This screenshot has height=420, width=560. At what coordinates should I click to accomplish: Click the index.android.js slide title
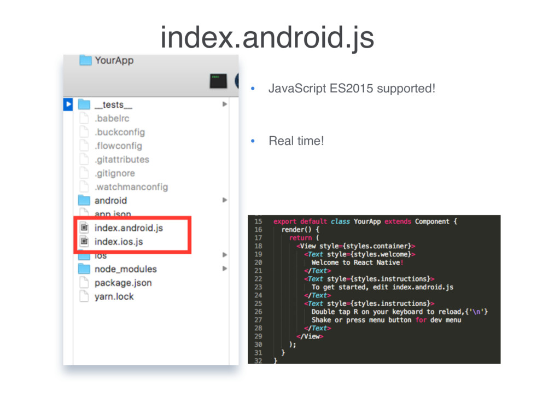pos(267,37)
